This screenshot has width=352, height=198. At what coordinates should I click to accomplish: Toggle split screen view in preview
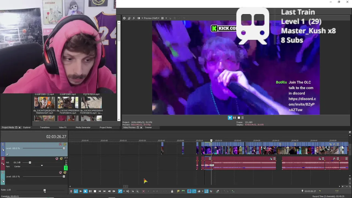point(138,18)
